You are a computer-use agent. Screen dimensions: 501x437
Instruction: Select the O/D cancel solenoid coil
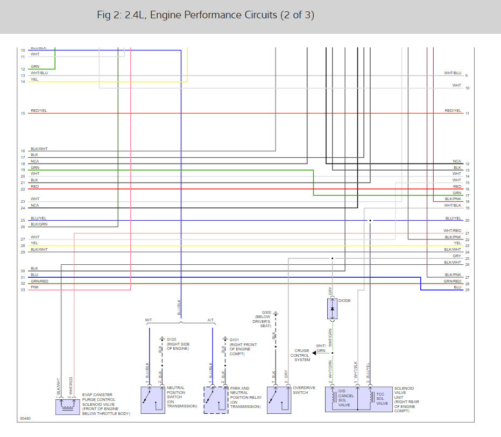tap(334, 397)
